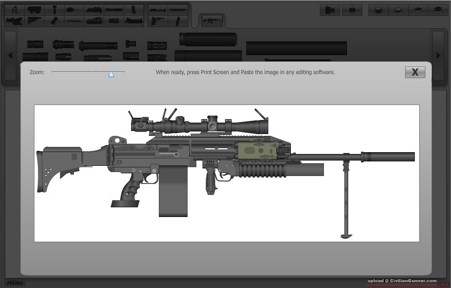Click the Zoom slider handle
451x288 pixels.
click(x=111, y=74)
